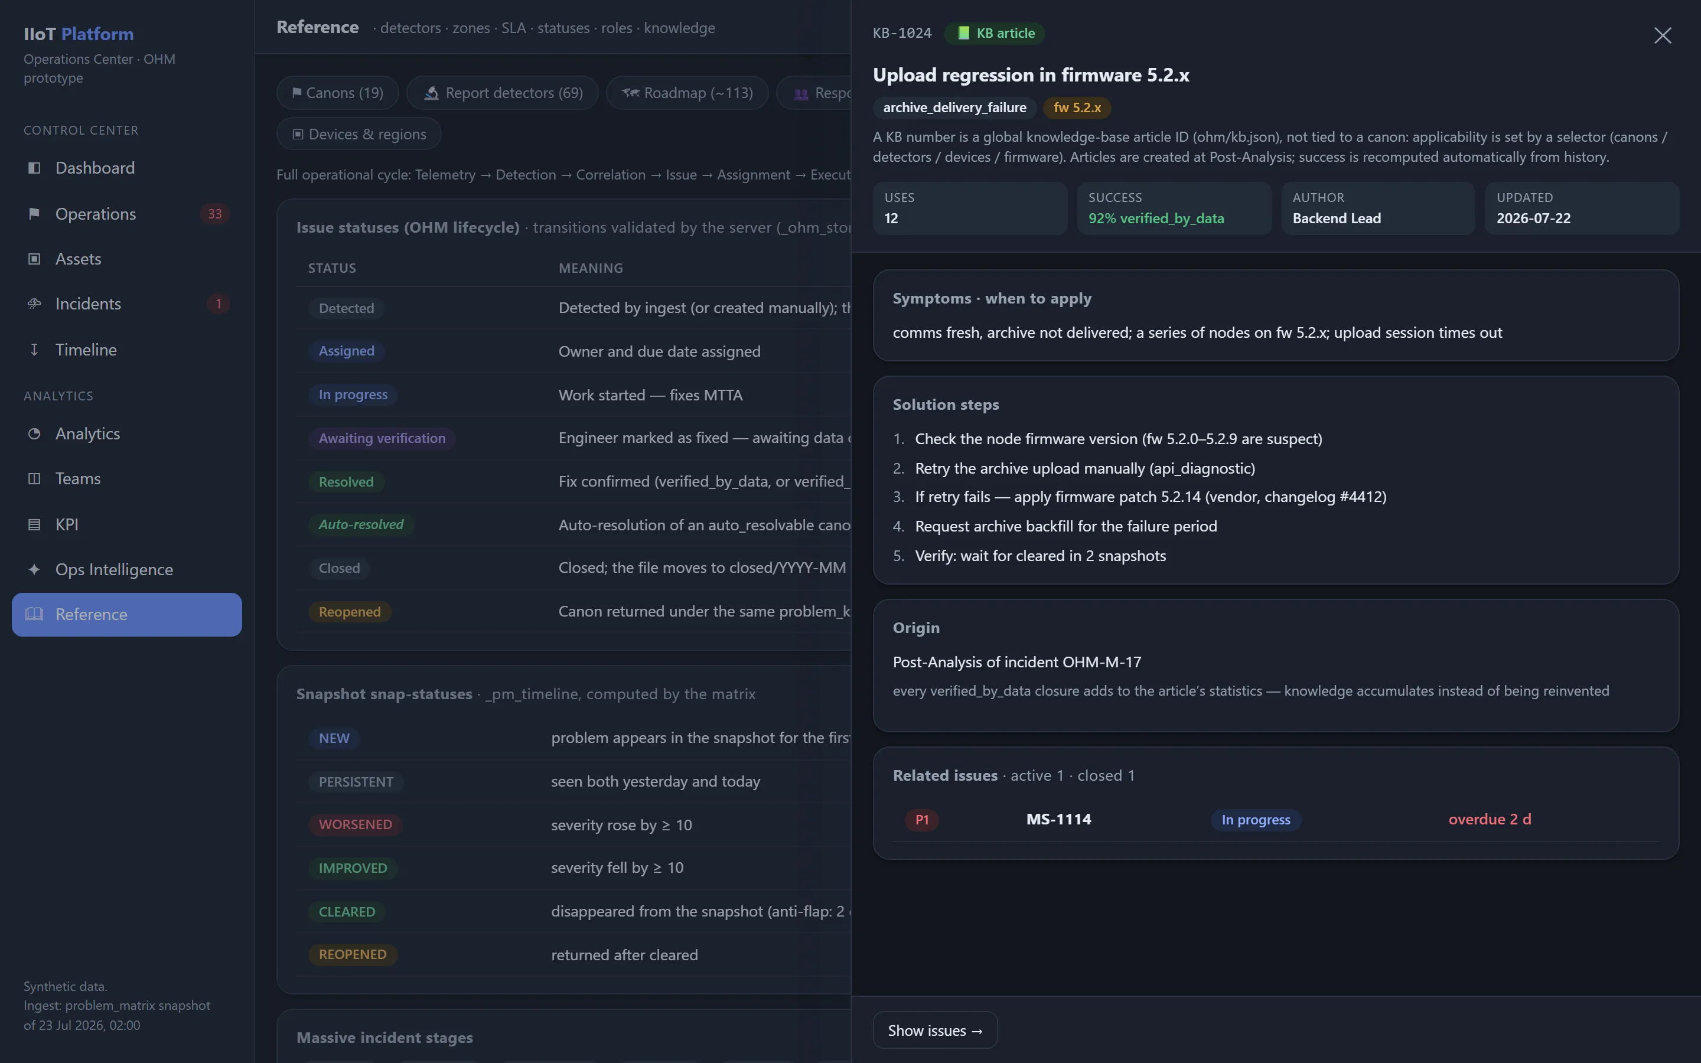The height and width of the screenshot is (1063, 1701).
Task: Click the 'Backend Lead' author value
Action: (1336, 219)
